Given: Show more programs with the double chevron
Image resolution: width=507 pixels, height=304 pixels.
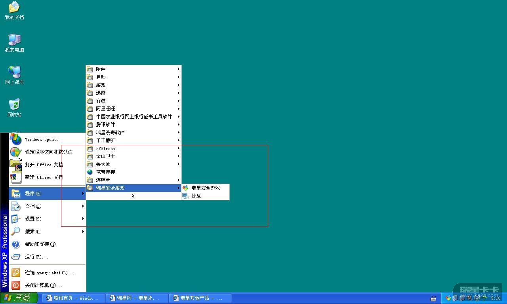Looking at the screenshot, I should [133, 196].
